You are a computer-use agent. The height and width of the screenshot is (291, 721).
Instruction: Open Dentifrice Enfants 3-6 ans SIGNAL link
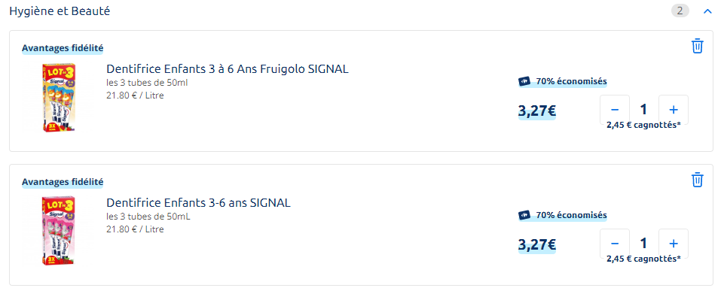(x=198, y=202)
